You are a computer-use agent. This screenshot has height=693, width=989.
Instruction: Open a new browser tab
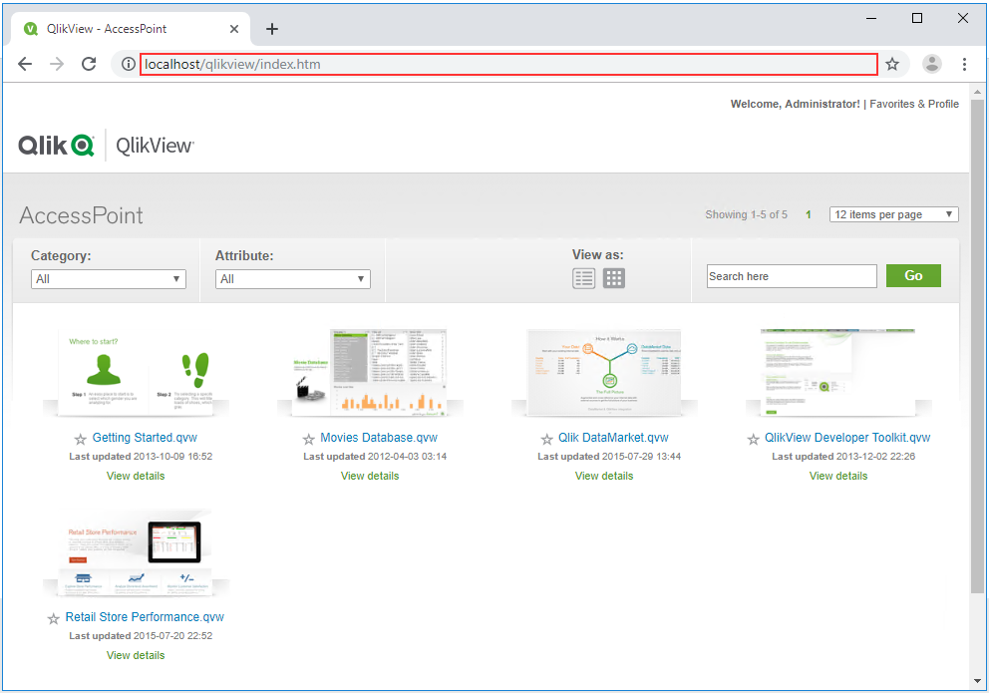(271, 29)
